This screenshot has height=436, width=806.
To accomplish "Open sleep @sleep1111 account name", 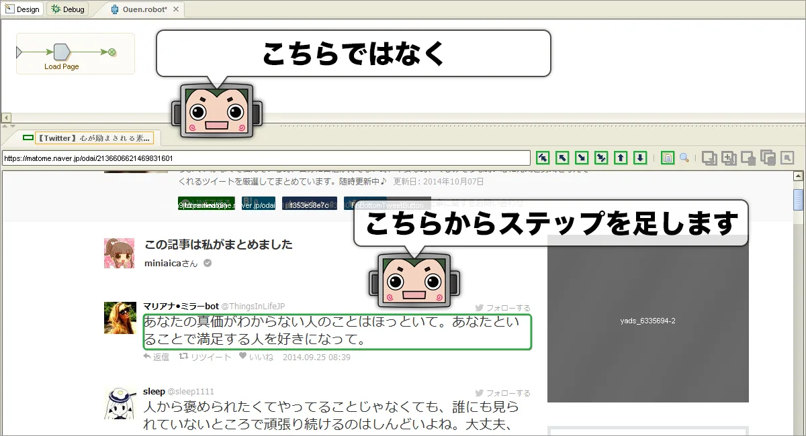I will pos(179,391).
